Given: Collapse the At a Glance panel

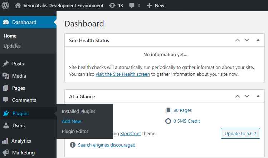Looking at the screenshot, I should pos(258,96).
